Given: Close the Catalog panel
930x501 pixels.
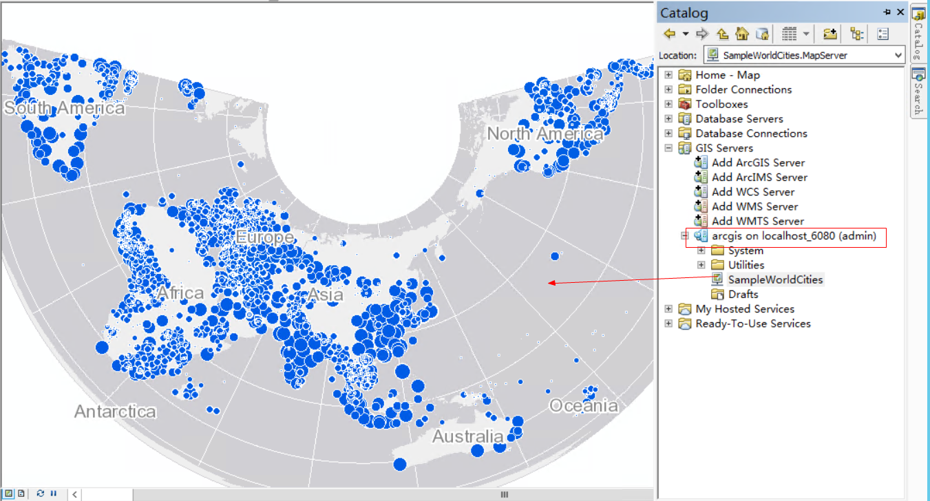Looking at the screenshot, I should [x=899, y=12].
